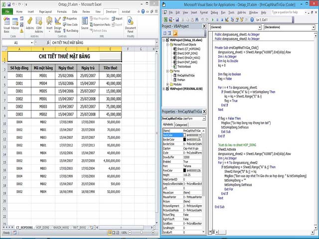Expand VBAProject (PERSONAL.XLSB) node

coord(164,89)
